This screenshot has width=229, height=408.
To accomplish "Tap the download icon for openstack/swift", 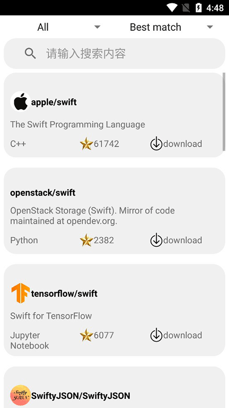I will [156, 240].
